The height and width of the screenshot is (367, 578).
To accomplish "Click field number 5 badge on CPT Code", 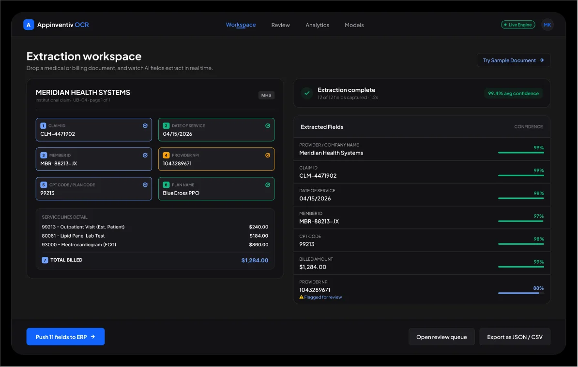I will 44,185.
